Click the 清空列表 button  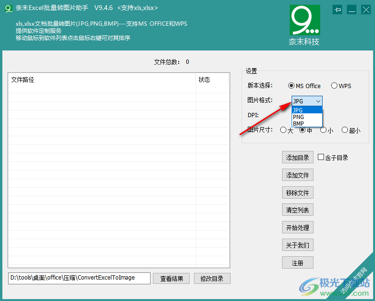297,210
